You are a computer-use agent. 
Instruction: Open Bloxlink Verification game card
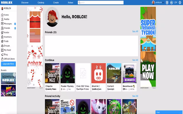(98, 77)
